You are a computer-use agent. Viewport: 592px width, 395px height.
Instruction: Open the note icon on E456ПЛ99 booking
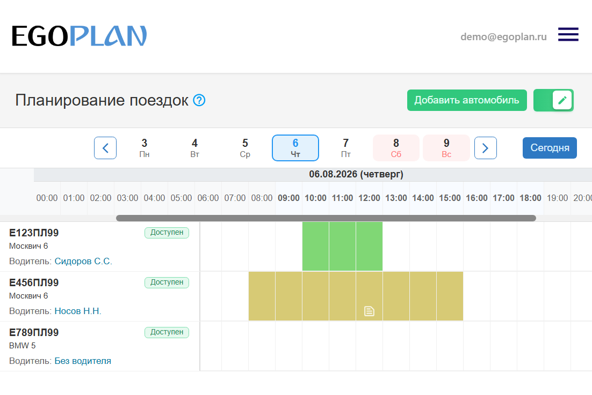tap(369, 311)
